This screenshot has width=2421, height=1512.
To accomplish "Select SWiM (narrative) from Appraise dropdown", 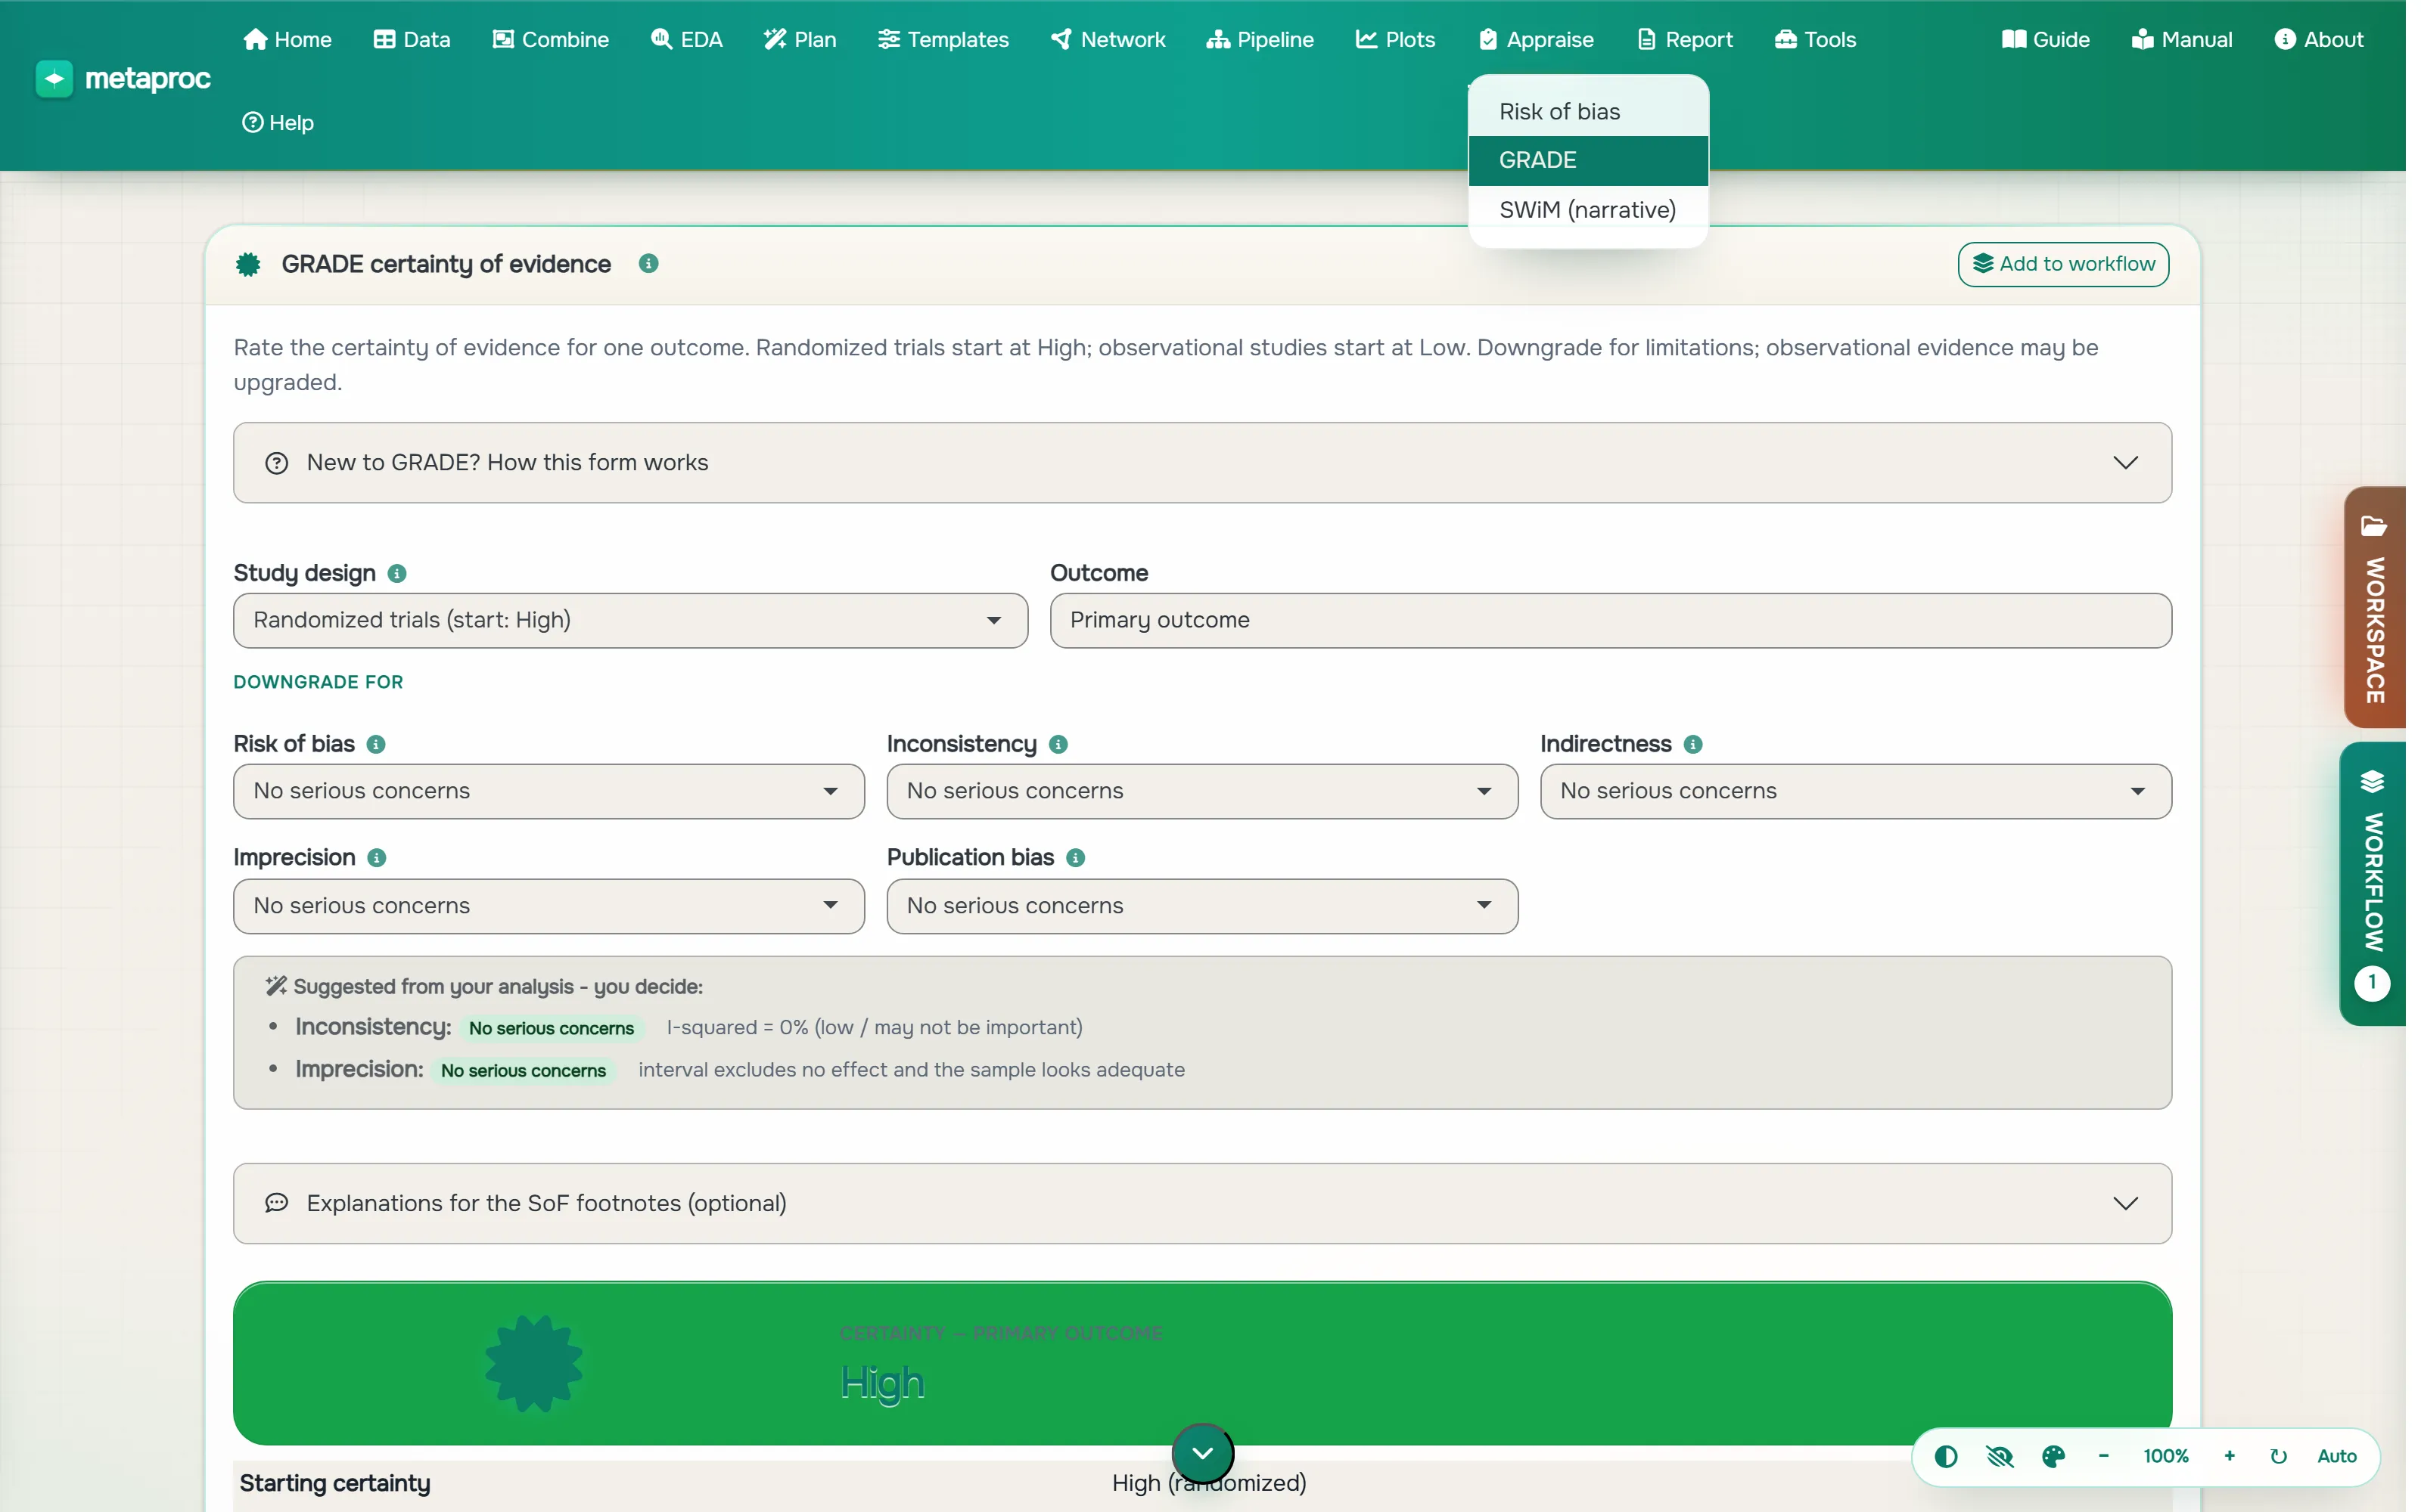I will pyautogui.click(x=1588, y=210).
